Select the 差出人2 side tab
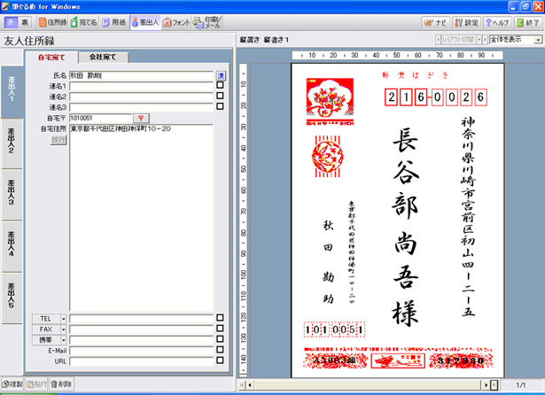Image resolution: width=545 pixels, height=395 pixels. [x=11, y=143]
